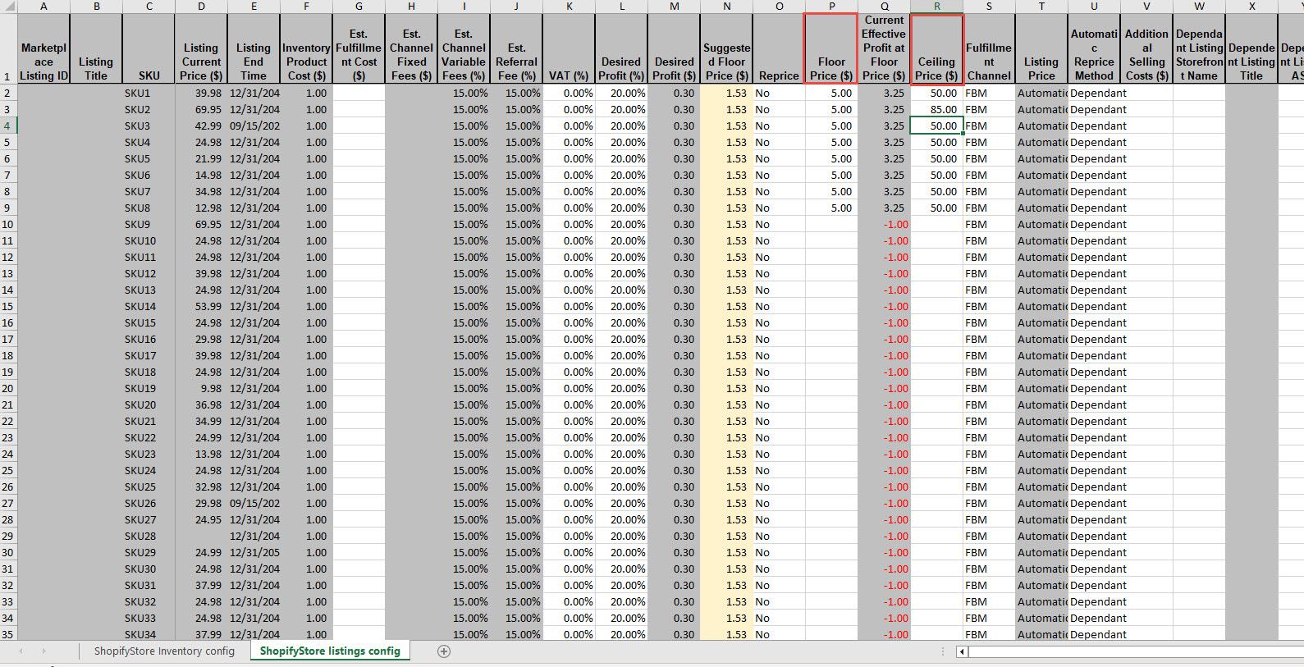Image resolution: width=1304 pixels, height=667 pixels.
Task: Select referral fee 15.00% for SKU4
Action: 516,142
